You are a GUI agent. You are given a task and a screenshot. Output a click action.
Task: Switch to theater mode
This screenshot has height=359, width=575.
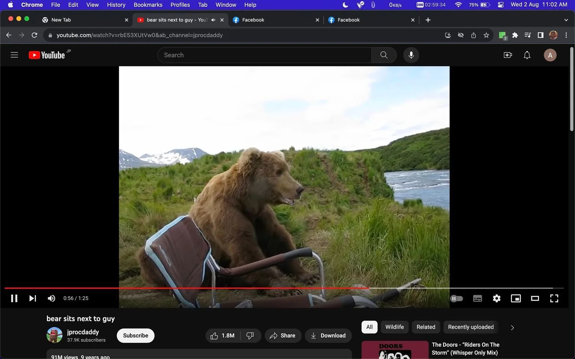(x=535, y=298)
